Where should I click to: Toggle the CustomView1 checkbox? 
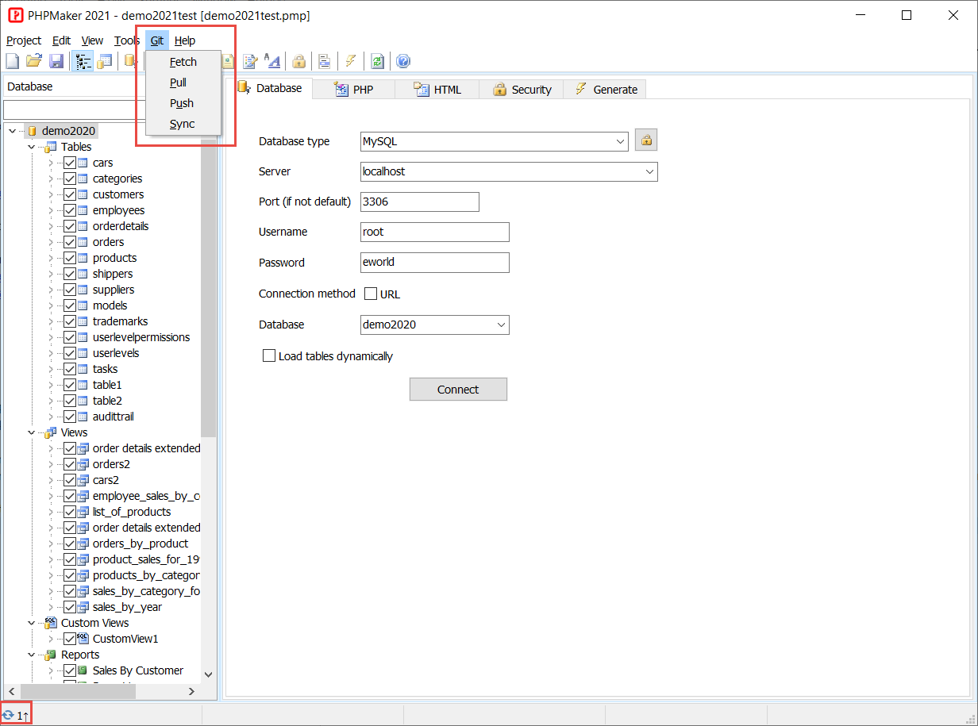point(70,639)
